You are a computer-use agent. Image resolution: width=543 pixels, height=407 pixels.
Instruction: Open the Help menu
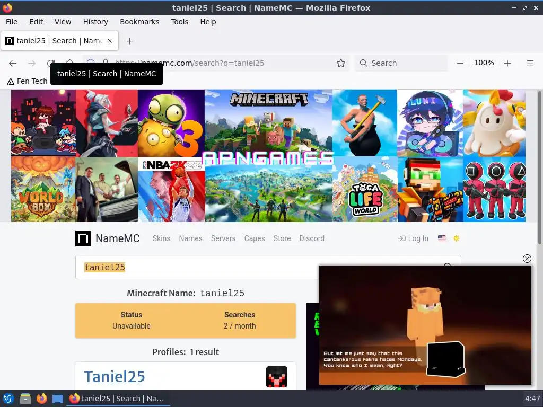click(208, 22)
